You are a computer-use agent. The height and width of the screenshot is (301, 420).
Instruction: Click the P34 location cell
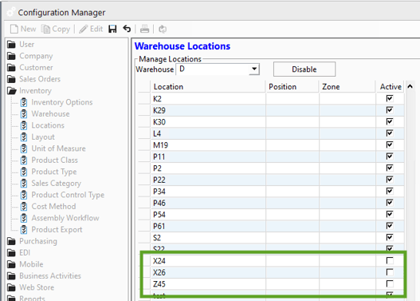pyautogui.click(x=208, y=192)
